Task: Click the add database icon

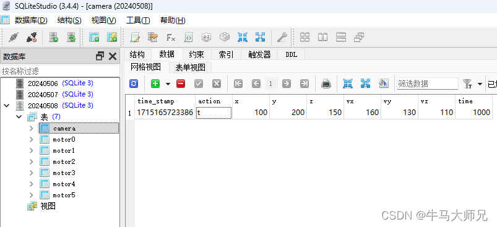Action: point(54,37)
